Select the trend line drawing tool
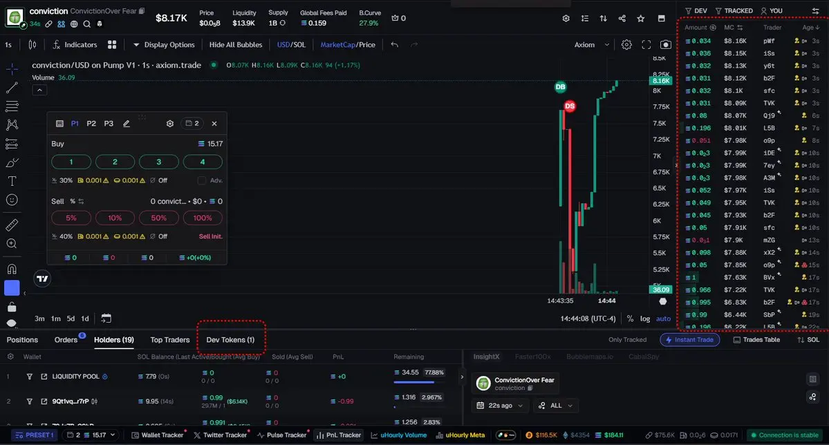This screenshot has height=445, width=829. coord(12,88)
